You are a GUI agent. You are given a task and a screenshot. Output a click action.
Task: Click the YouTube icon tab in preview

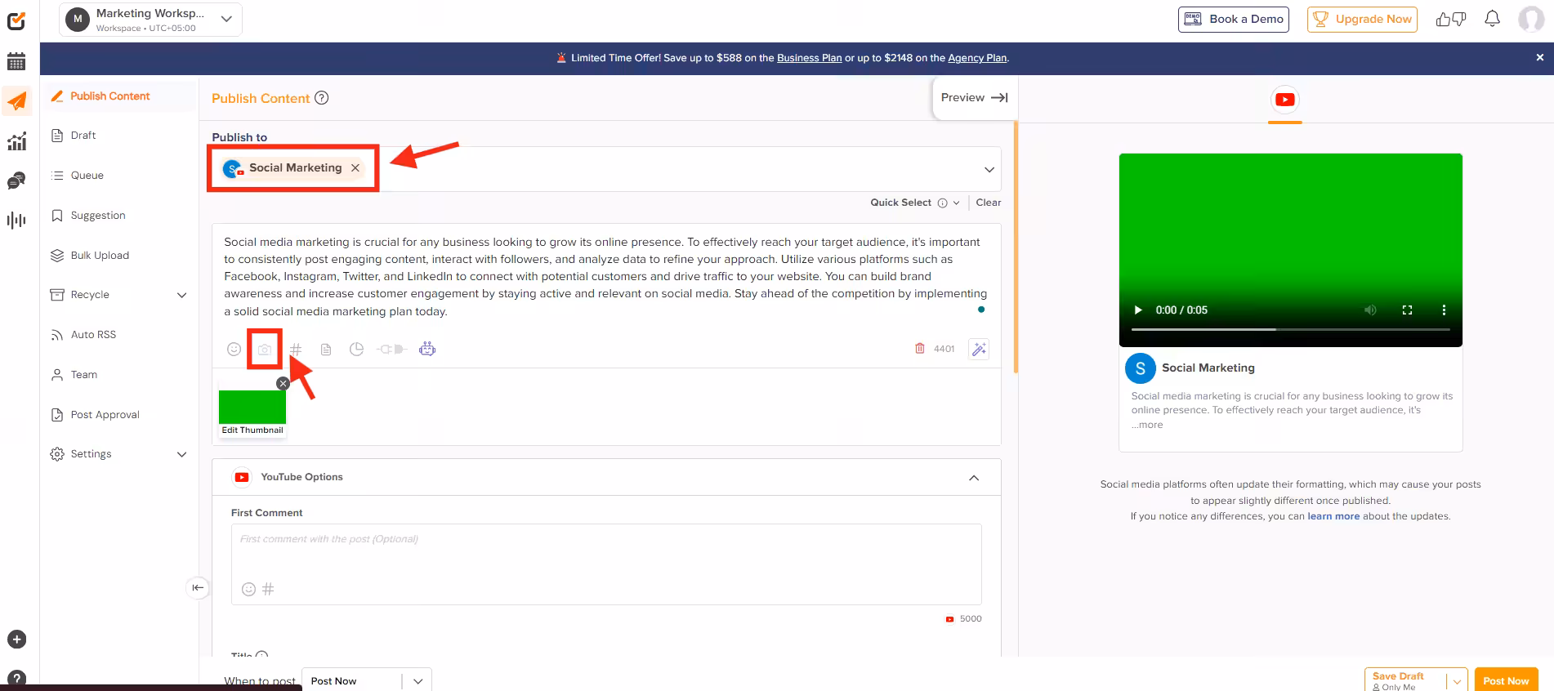(x=1285, y=100)
